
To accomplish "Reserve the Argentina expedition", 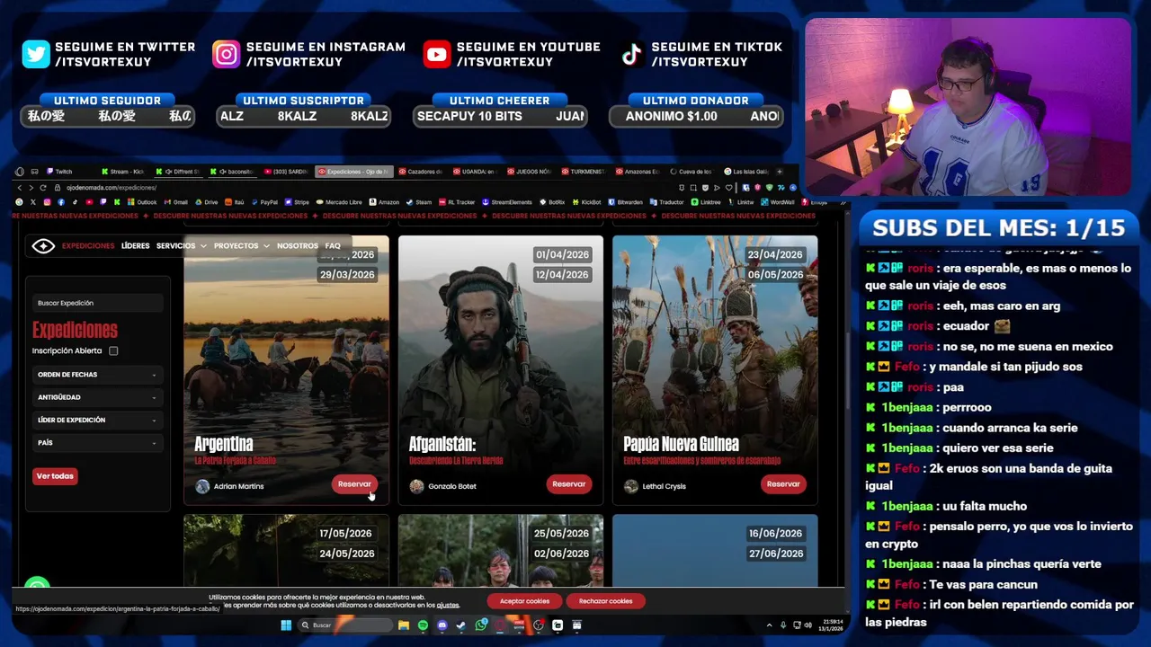I will tap(354, 484).
